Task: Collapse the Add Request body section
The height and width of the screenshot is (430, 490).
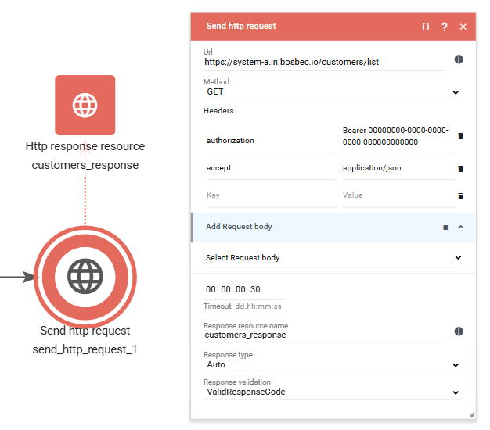Action: [460, 227]
